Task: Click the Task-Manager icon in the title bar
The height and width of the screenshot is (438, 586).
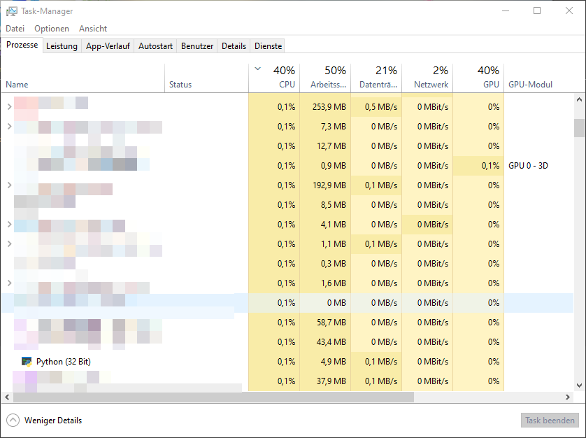Action: click(x=12, y=11)
